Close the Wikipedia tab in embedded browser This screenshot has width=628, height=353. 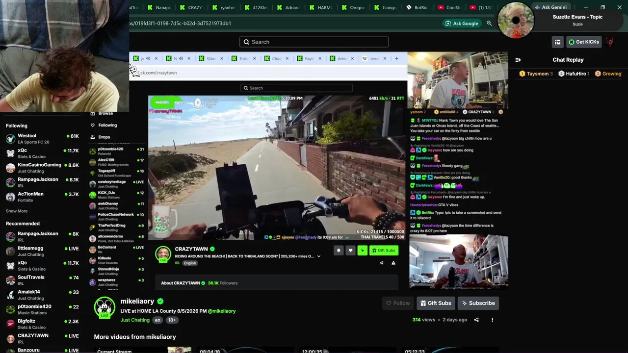click(385, 59)
